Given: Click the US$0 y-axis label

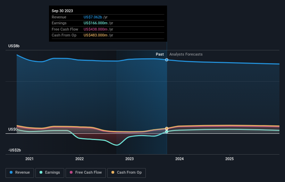Looking at the screenshot, I should tap(13, 129).
